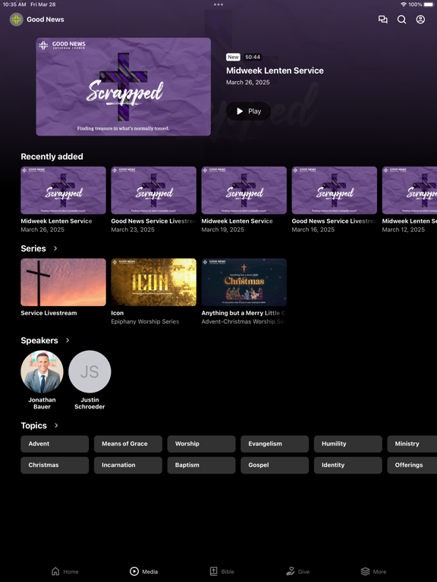Viewport: 437px width, 582px height.
Task: Select the Christmas topic
Action: tap(55, 465)
